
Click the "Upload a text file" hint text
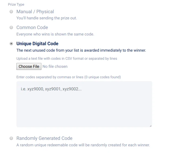pos(67,58)
